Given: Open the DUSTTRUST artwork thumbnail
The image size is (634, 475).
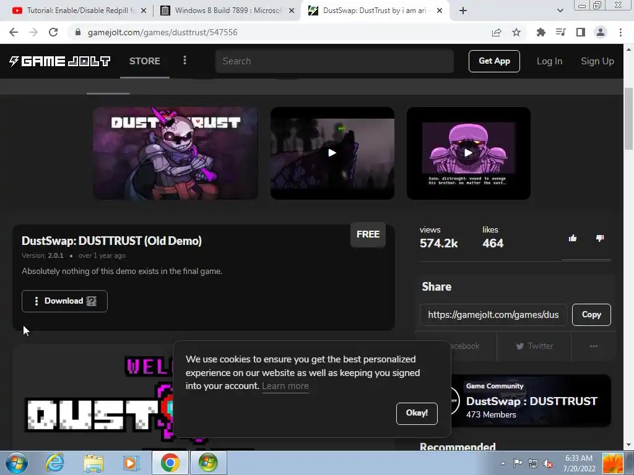Looking at the screenshot, I should [x=175, y=153].
